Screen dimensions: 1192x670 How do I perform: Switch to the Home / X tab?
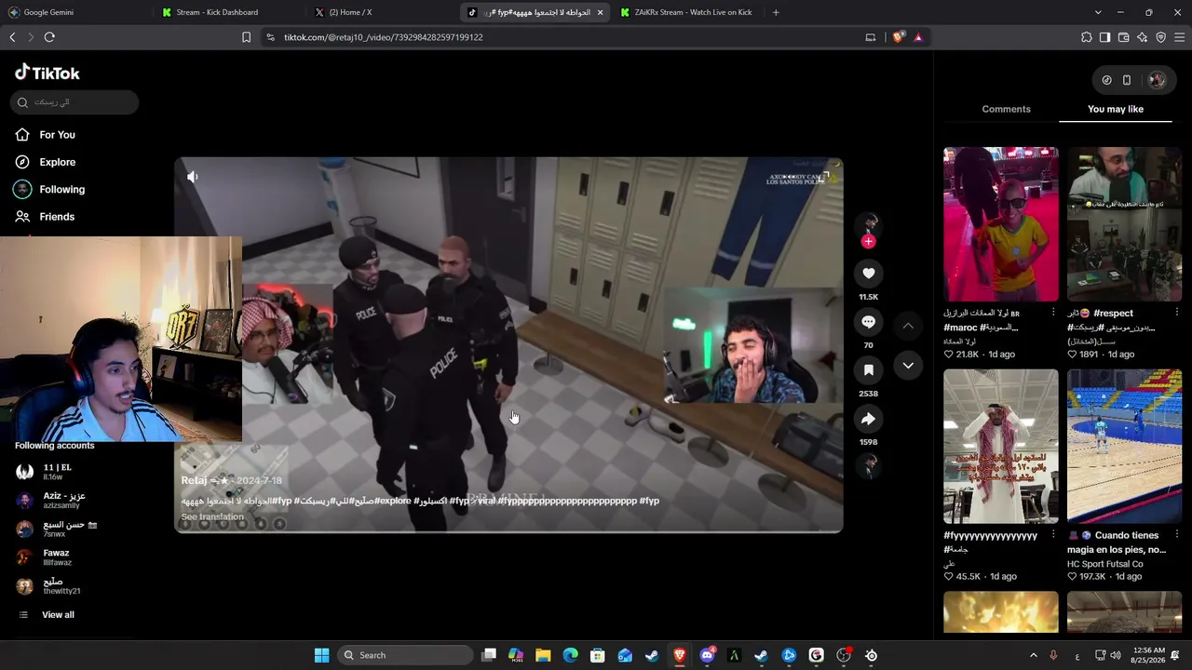pyautogui.click(x=382, y=12)
